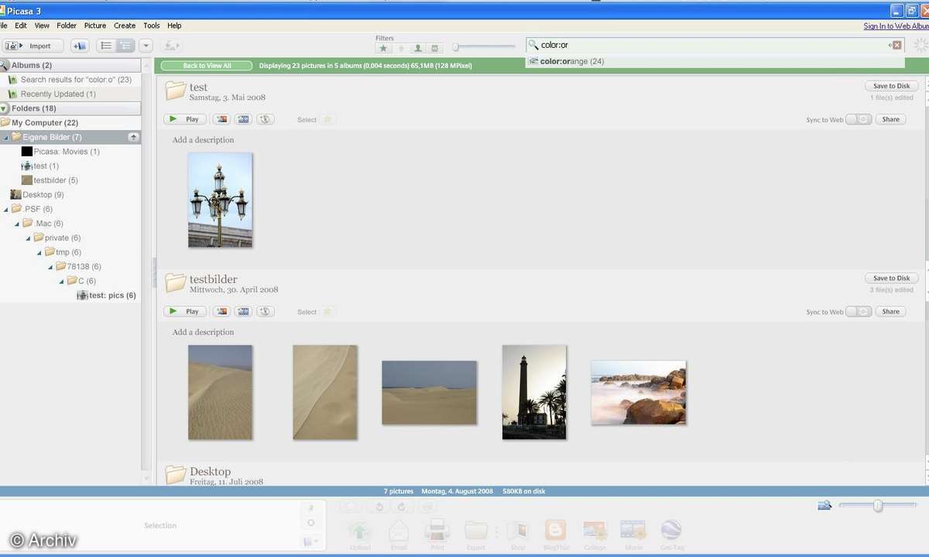Click the Import button

point(33,46)
